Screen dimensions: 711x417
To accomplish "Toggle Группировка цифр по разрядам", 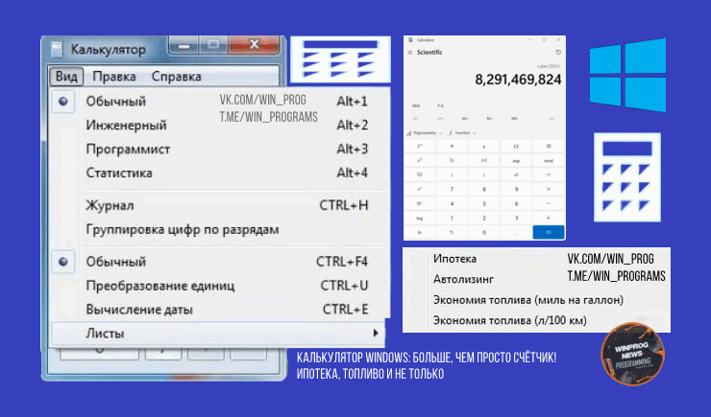I will tap(219, 229).
